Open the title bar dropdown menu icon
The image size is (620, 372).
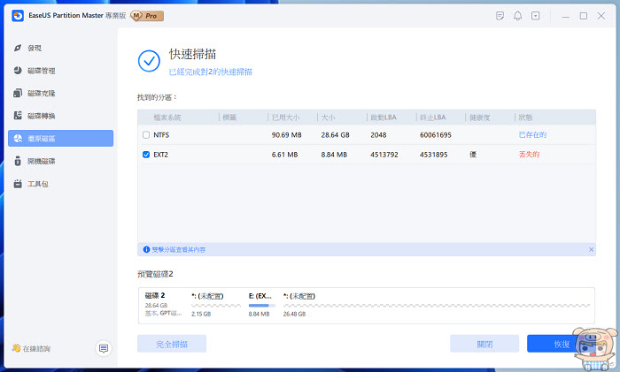pos(535,16)
